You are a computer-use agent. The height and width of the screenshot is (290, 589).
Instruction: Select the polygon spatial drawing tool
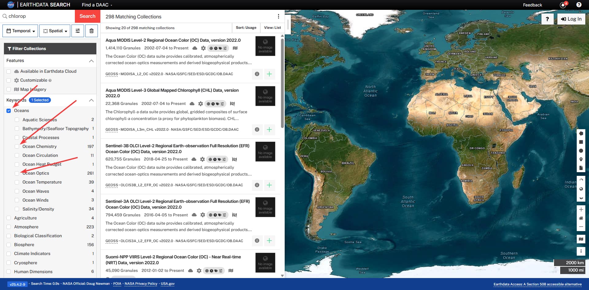[581, 133]
